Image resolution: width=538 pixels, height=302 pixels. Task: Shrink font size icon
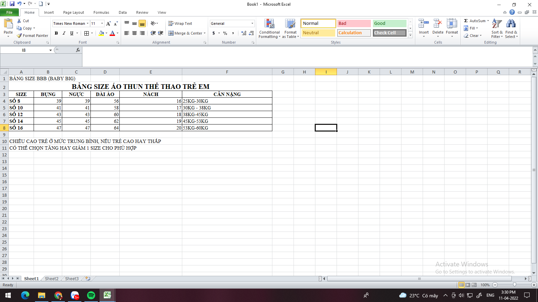[x=116, y=23]
